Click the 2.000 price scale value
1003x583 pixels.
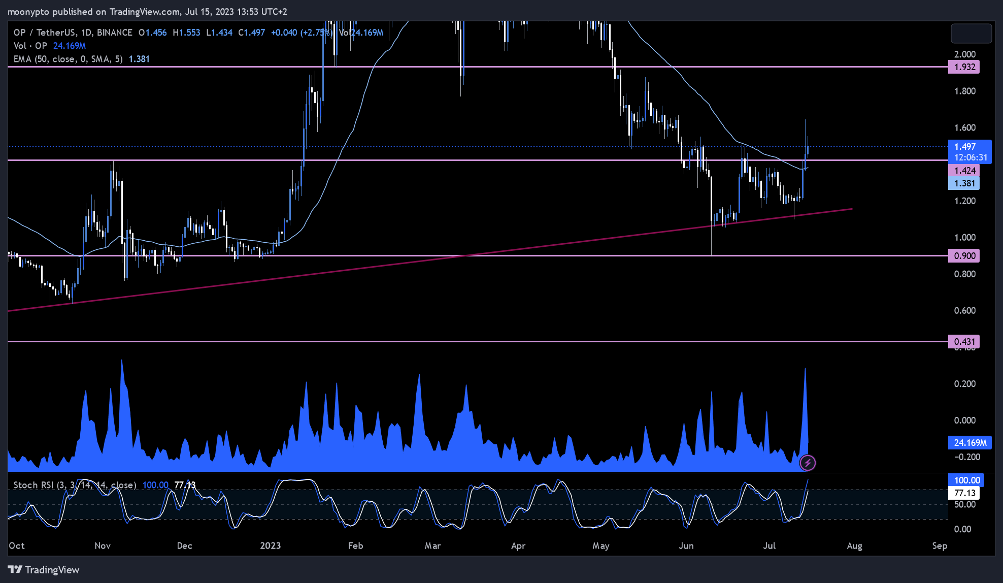click(x=965, y=54)
